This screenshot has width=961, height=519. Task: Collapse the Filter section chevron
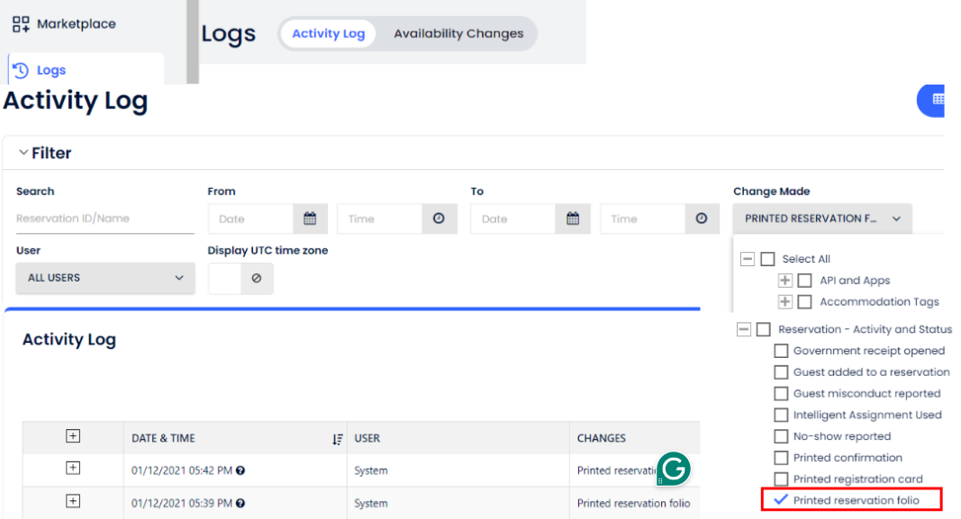(x=23, y=153)
